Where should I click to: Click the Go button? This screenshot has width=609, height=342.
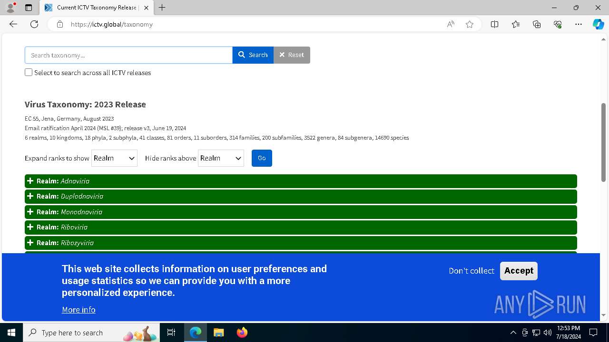pos(262,158)
